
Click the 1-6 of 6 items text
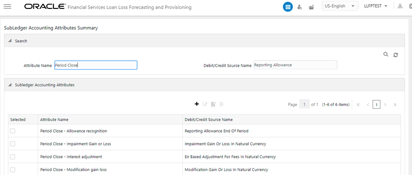click(x=336, y=105)
